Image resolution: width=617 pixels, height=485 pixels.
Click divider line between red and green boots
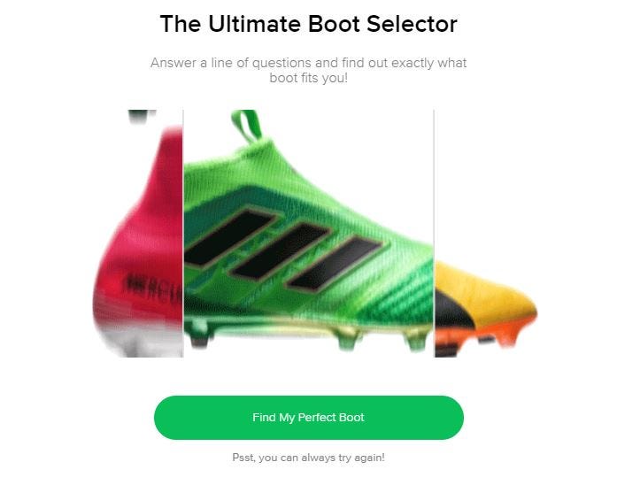[183, 230]
